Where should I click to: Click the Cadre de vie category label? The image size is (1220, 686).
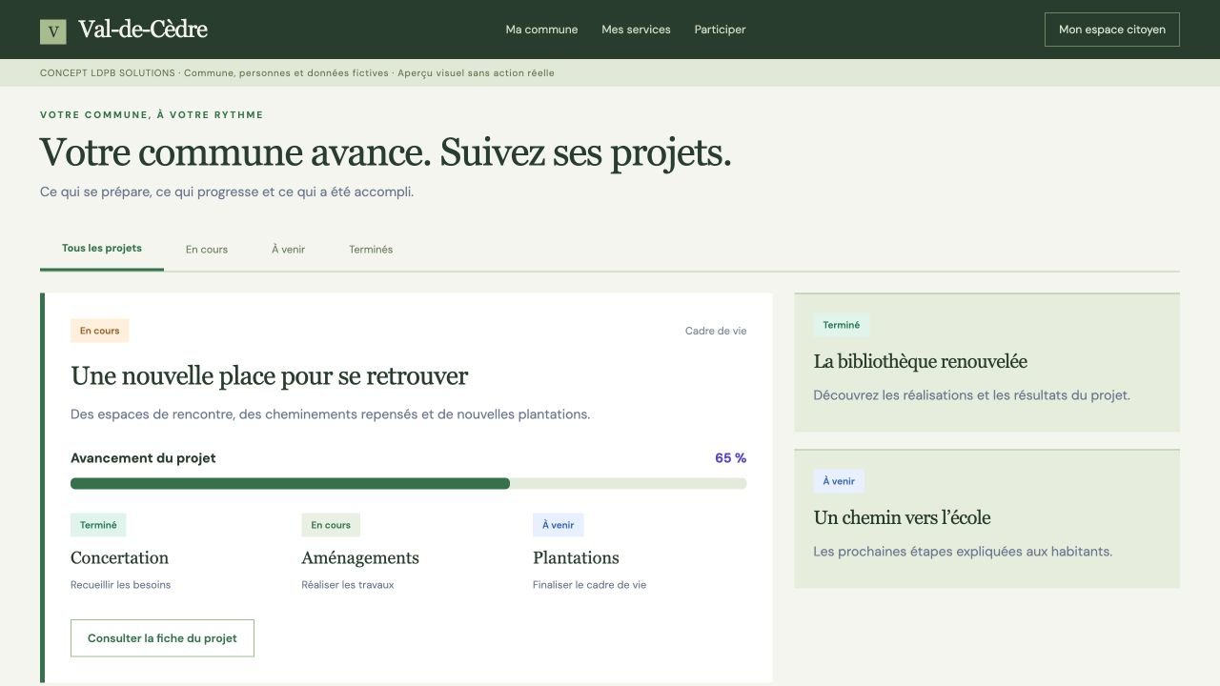716,332
